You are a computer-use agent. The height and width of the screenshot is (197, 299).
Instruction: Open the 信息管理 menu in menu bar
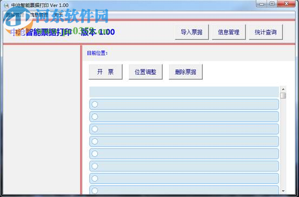(39, 15)
